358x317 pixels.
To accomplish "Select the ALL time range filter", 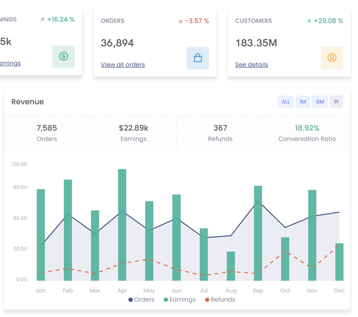I will pyautogui.click(x=286, y=102).
